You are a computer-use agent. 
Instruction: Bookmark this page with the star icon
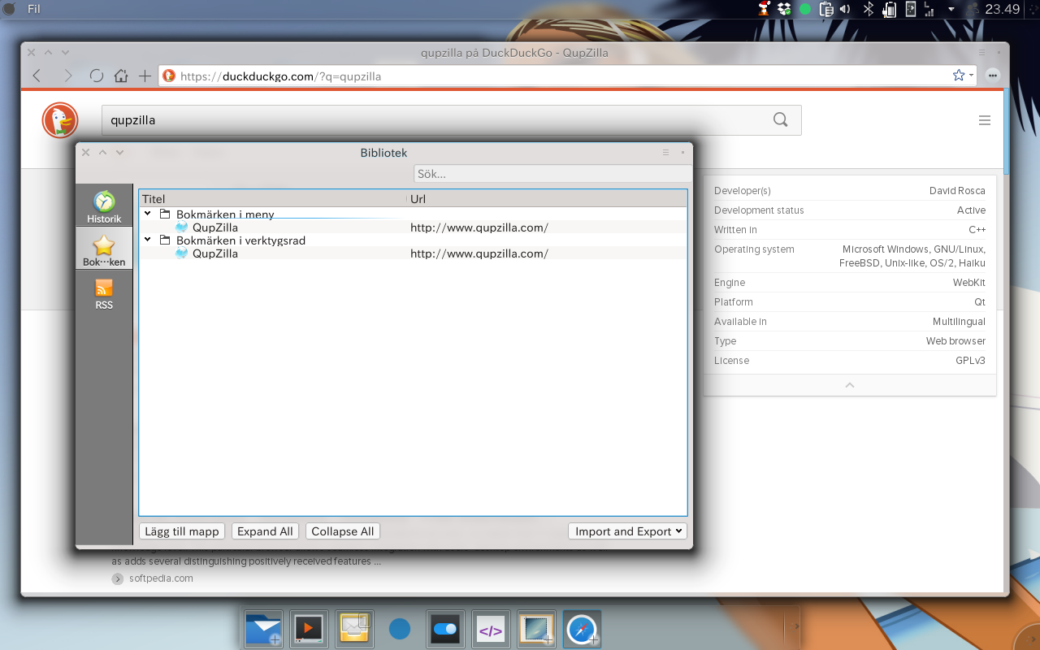click(x=959, y=76)
